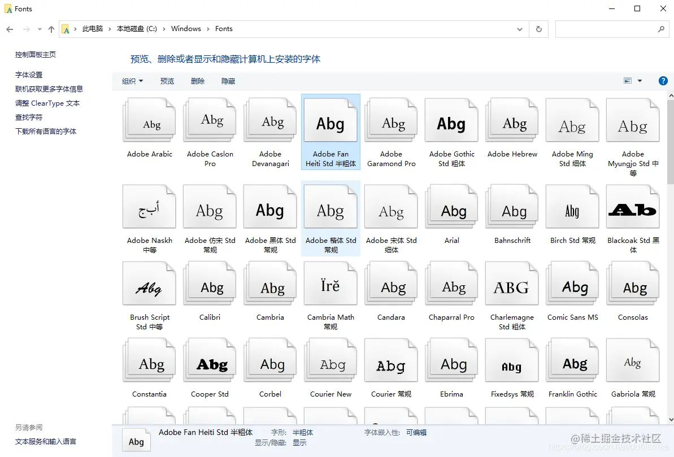
Task: Select the Cambria Math font icon
Action: pyautogui.click(x=331, y=284)
